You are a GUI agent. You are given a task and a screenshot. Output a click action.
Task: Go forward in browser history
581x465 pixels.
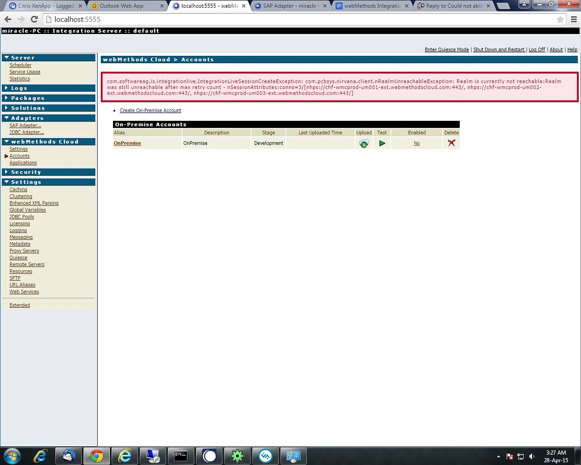click(21, 20)
